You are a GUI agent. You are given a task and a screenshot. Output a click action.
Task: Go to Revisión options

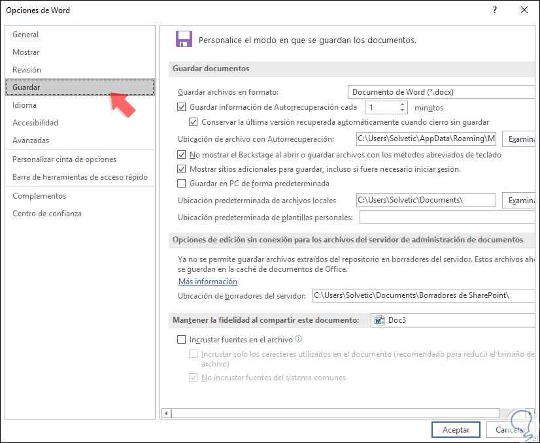pos(80,69)
